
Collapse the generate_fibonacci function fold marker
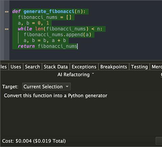[7, 11]
